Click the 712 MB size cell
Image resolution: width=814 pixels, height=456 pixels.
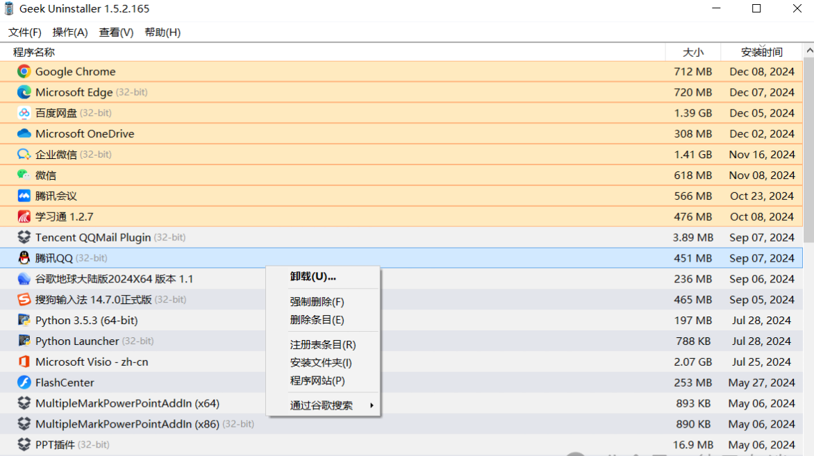[x=693, y=71]
